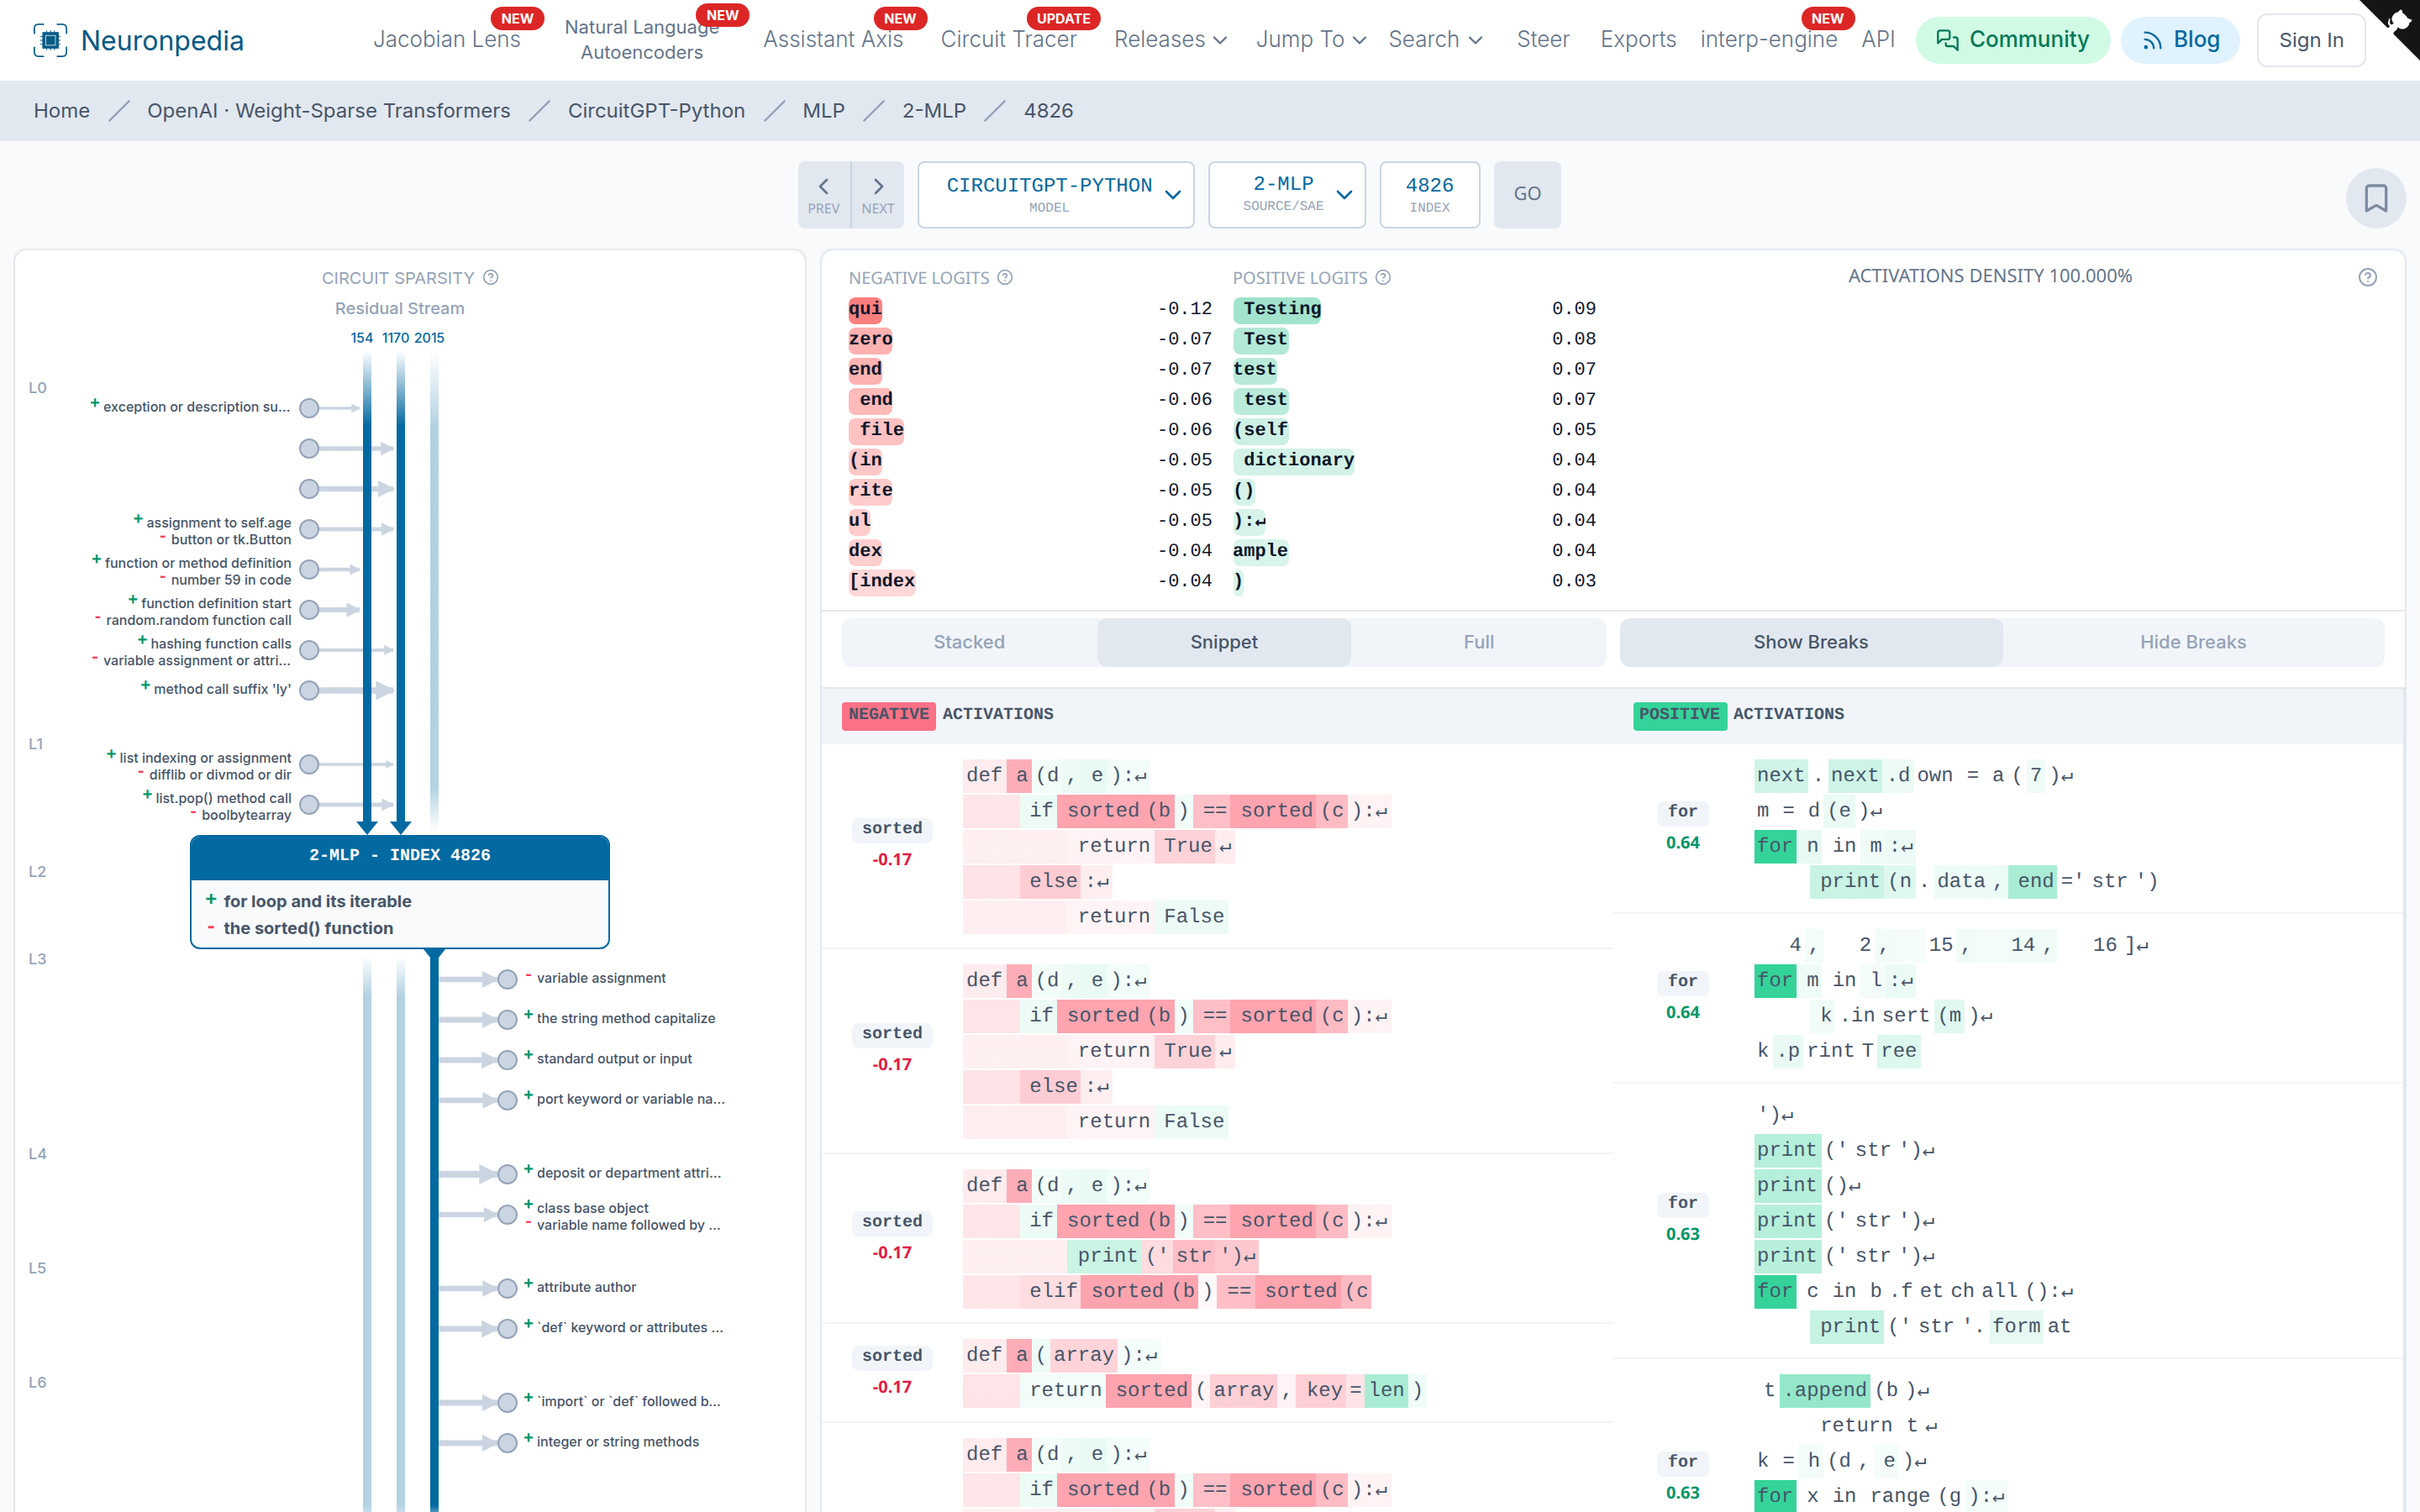Switch activations view to Stacked

[x=969, y=642]
